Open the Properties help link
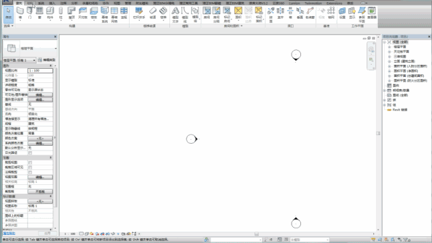Screen dimensions: 432x243 [9, 234]
